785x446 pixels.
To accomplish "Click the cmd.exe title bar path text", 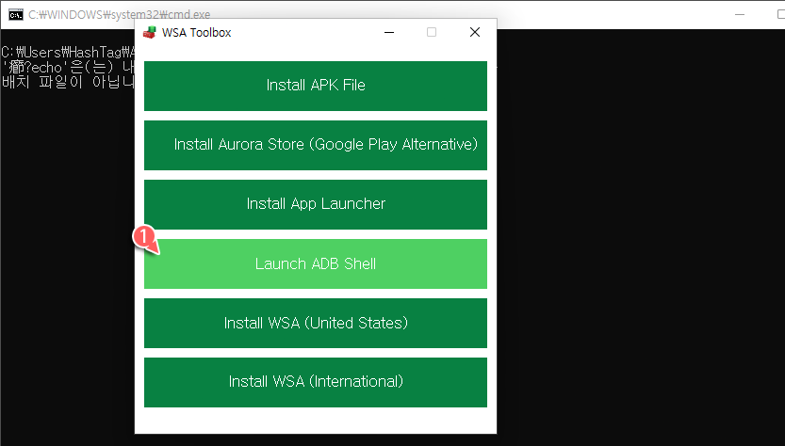I will (x=119, y=14).
